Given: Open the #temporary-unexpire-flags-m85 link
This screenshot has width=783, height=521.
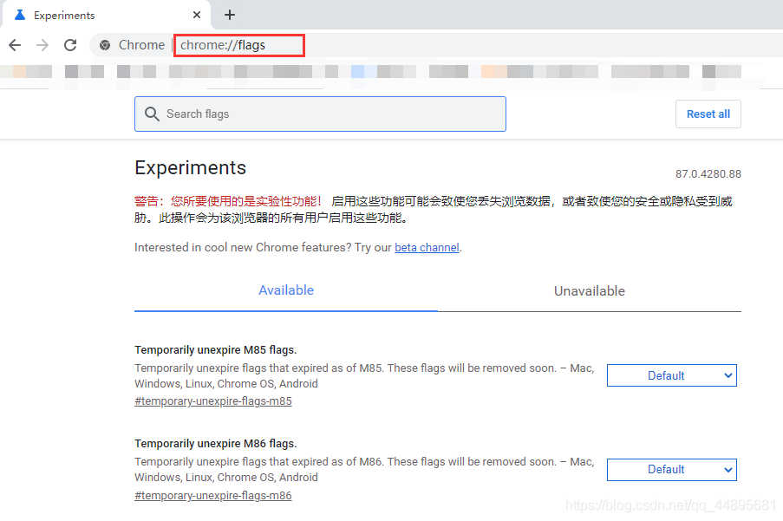Looking at the screenshot, I should tap(213, 401).
